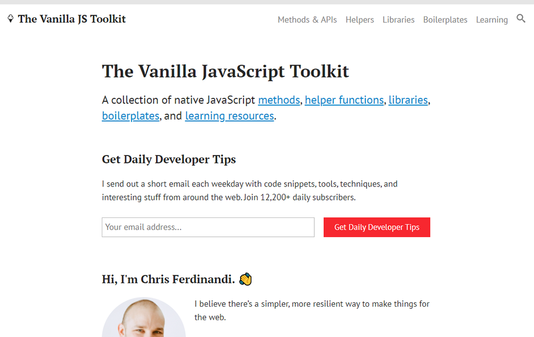Select Learning from the top navigation
The width and height of the screenshot is (534, 337).
click(491, 20)
